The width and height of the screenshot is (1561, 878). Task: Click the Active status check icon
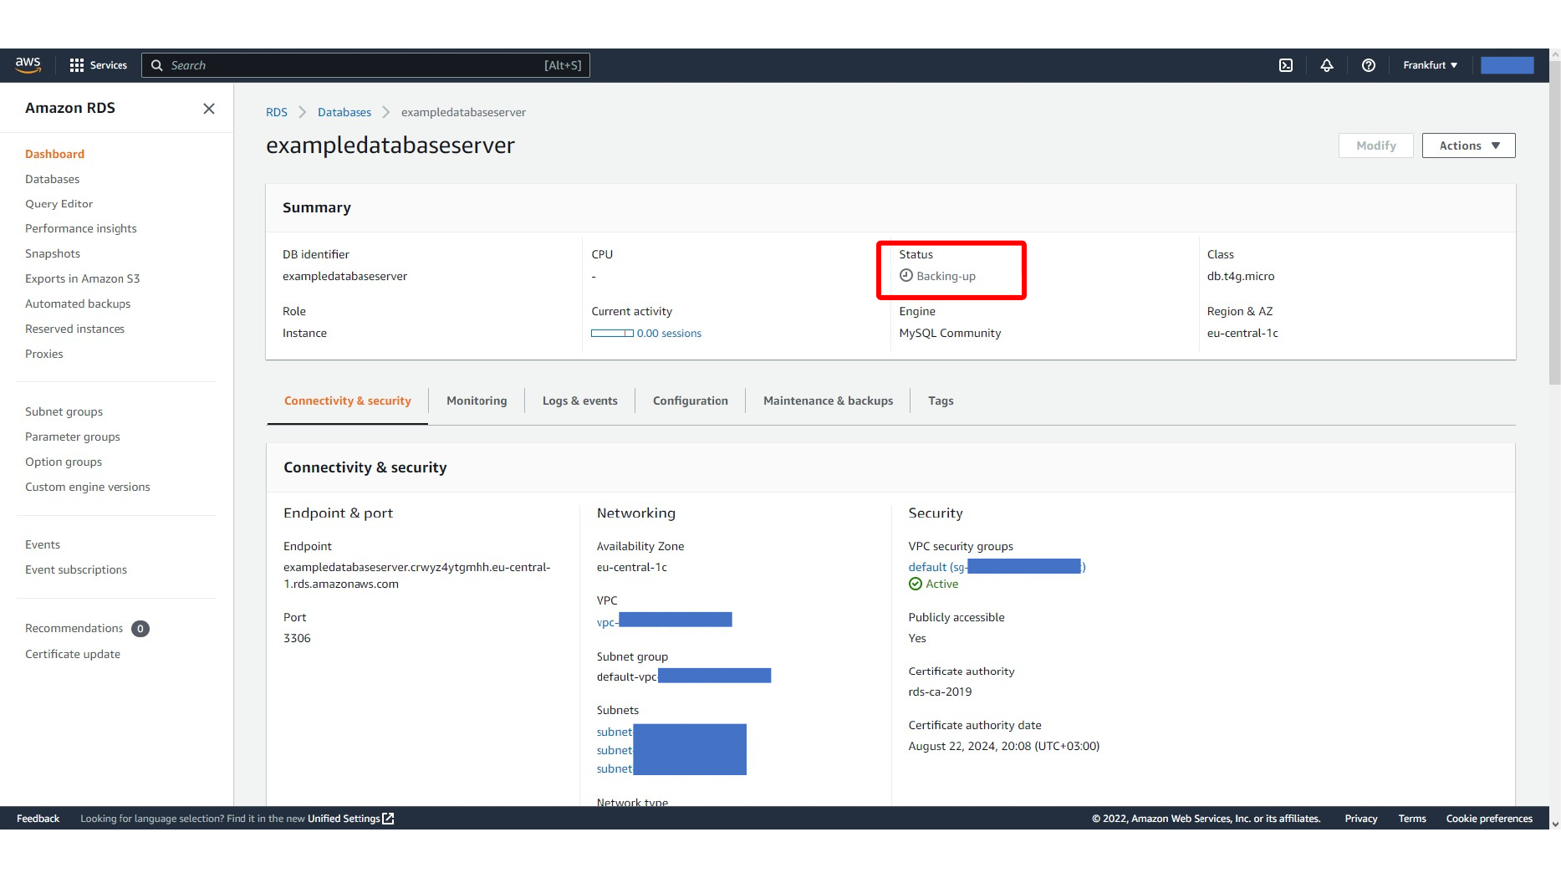pos(916,584)
